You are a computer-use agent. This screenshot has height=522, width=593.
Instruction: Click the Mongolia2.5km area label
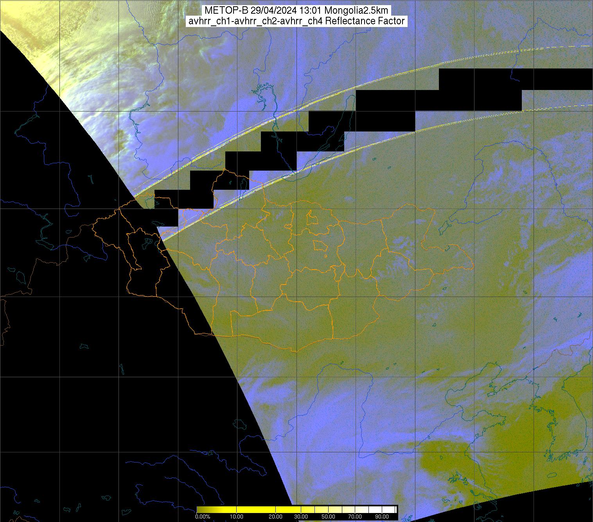pos(356,11)
